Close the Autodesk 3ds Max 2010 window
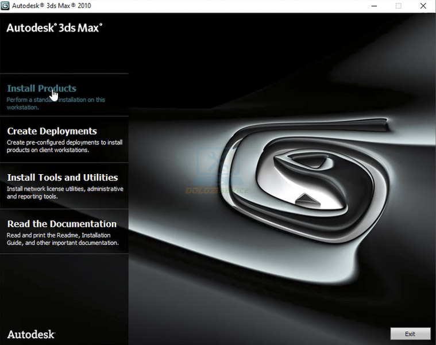 pyautogui.click(x=423, y=6)
